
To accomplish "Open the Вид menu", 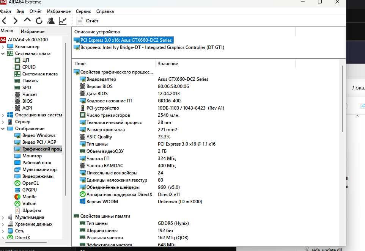I will coord(20,11).
